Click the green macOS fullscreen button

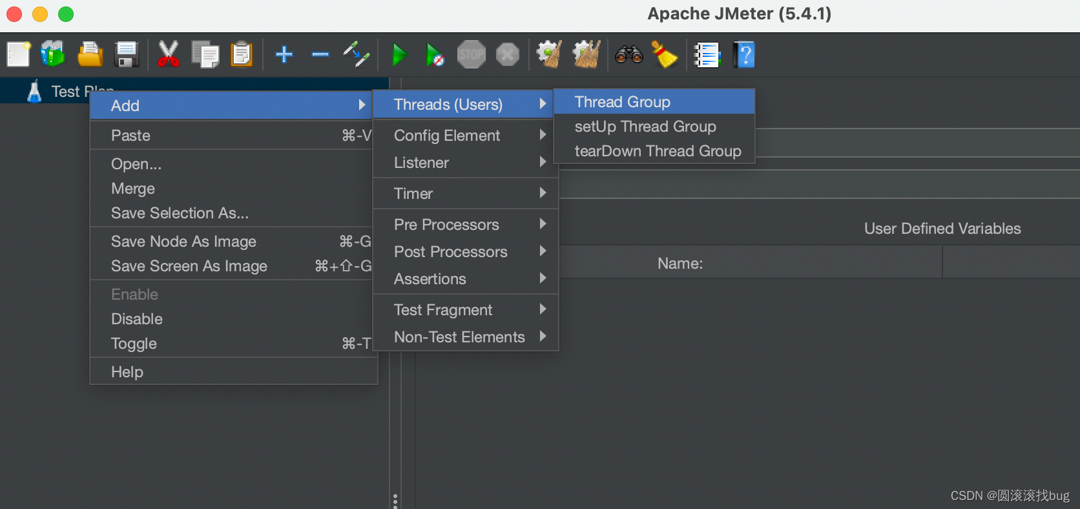pyautogui.click(x=66, y=14)
